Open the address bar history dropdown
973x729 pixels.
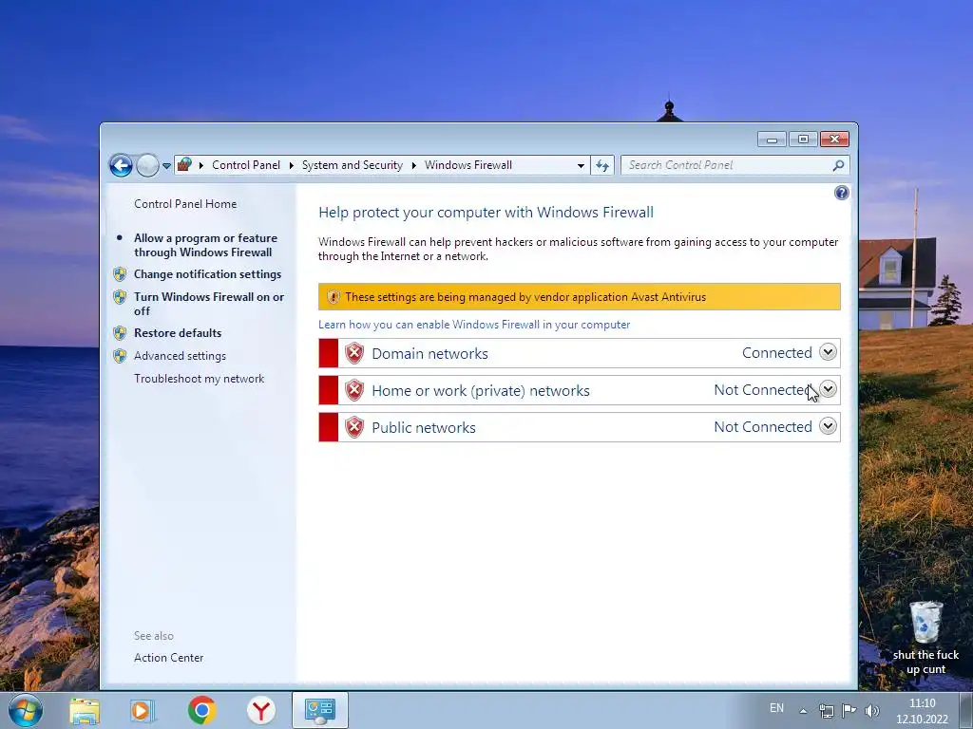pyautogui.click(x=581, y=165)
